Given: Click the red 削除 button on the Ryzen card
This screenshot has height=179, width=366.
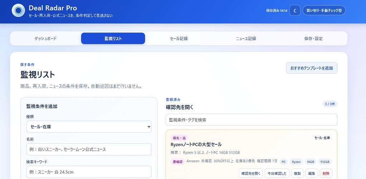Looking at the screenshot, I should point(326,173).
